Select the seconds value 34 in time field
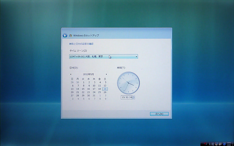 click(x=131, y=97)
